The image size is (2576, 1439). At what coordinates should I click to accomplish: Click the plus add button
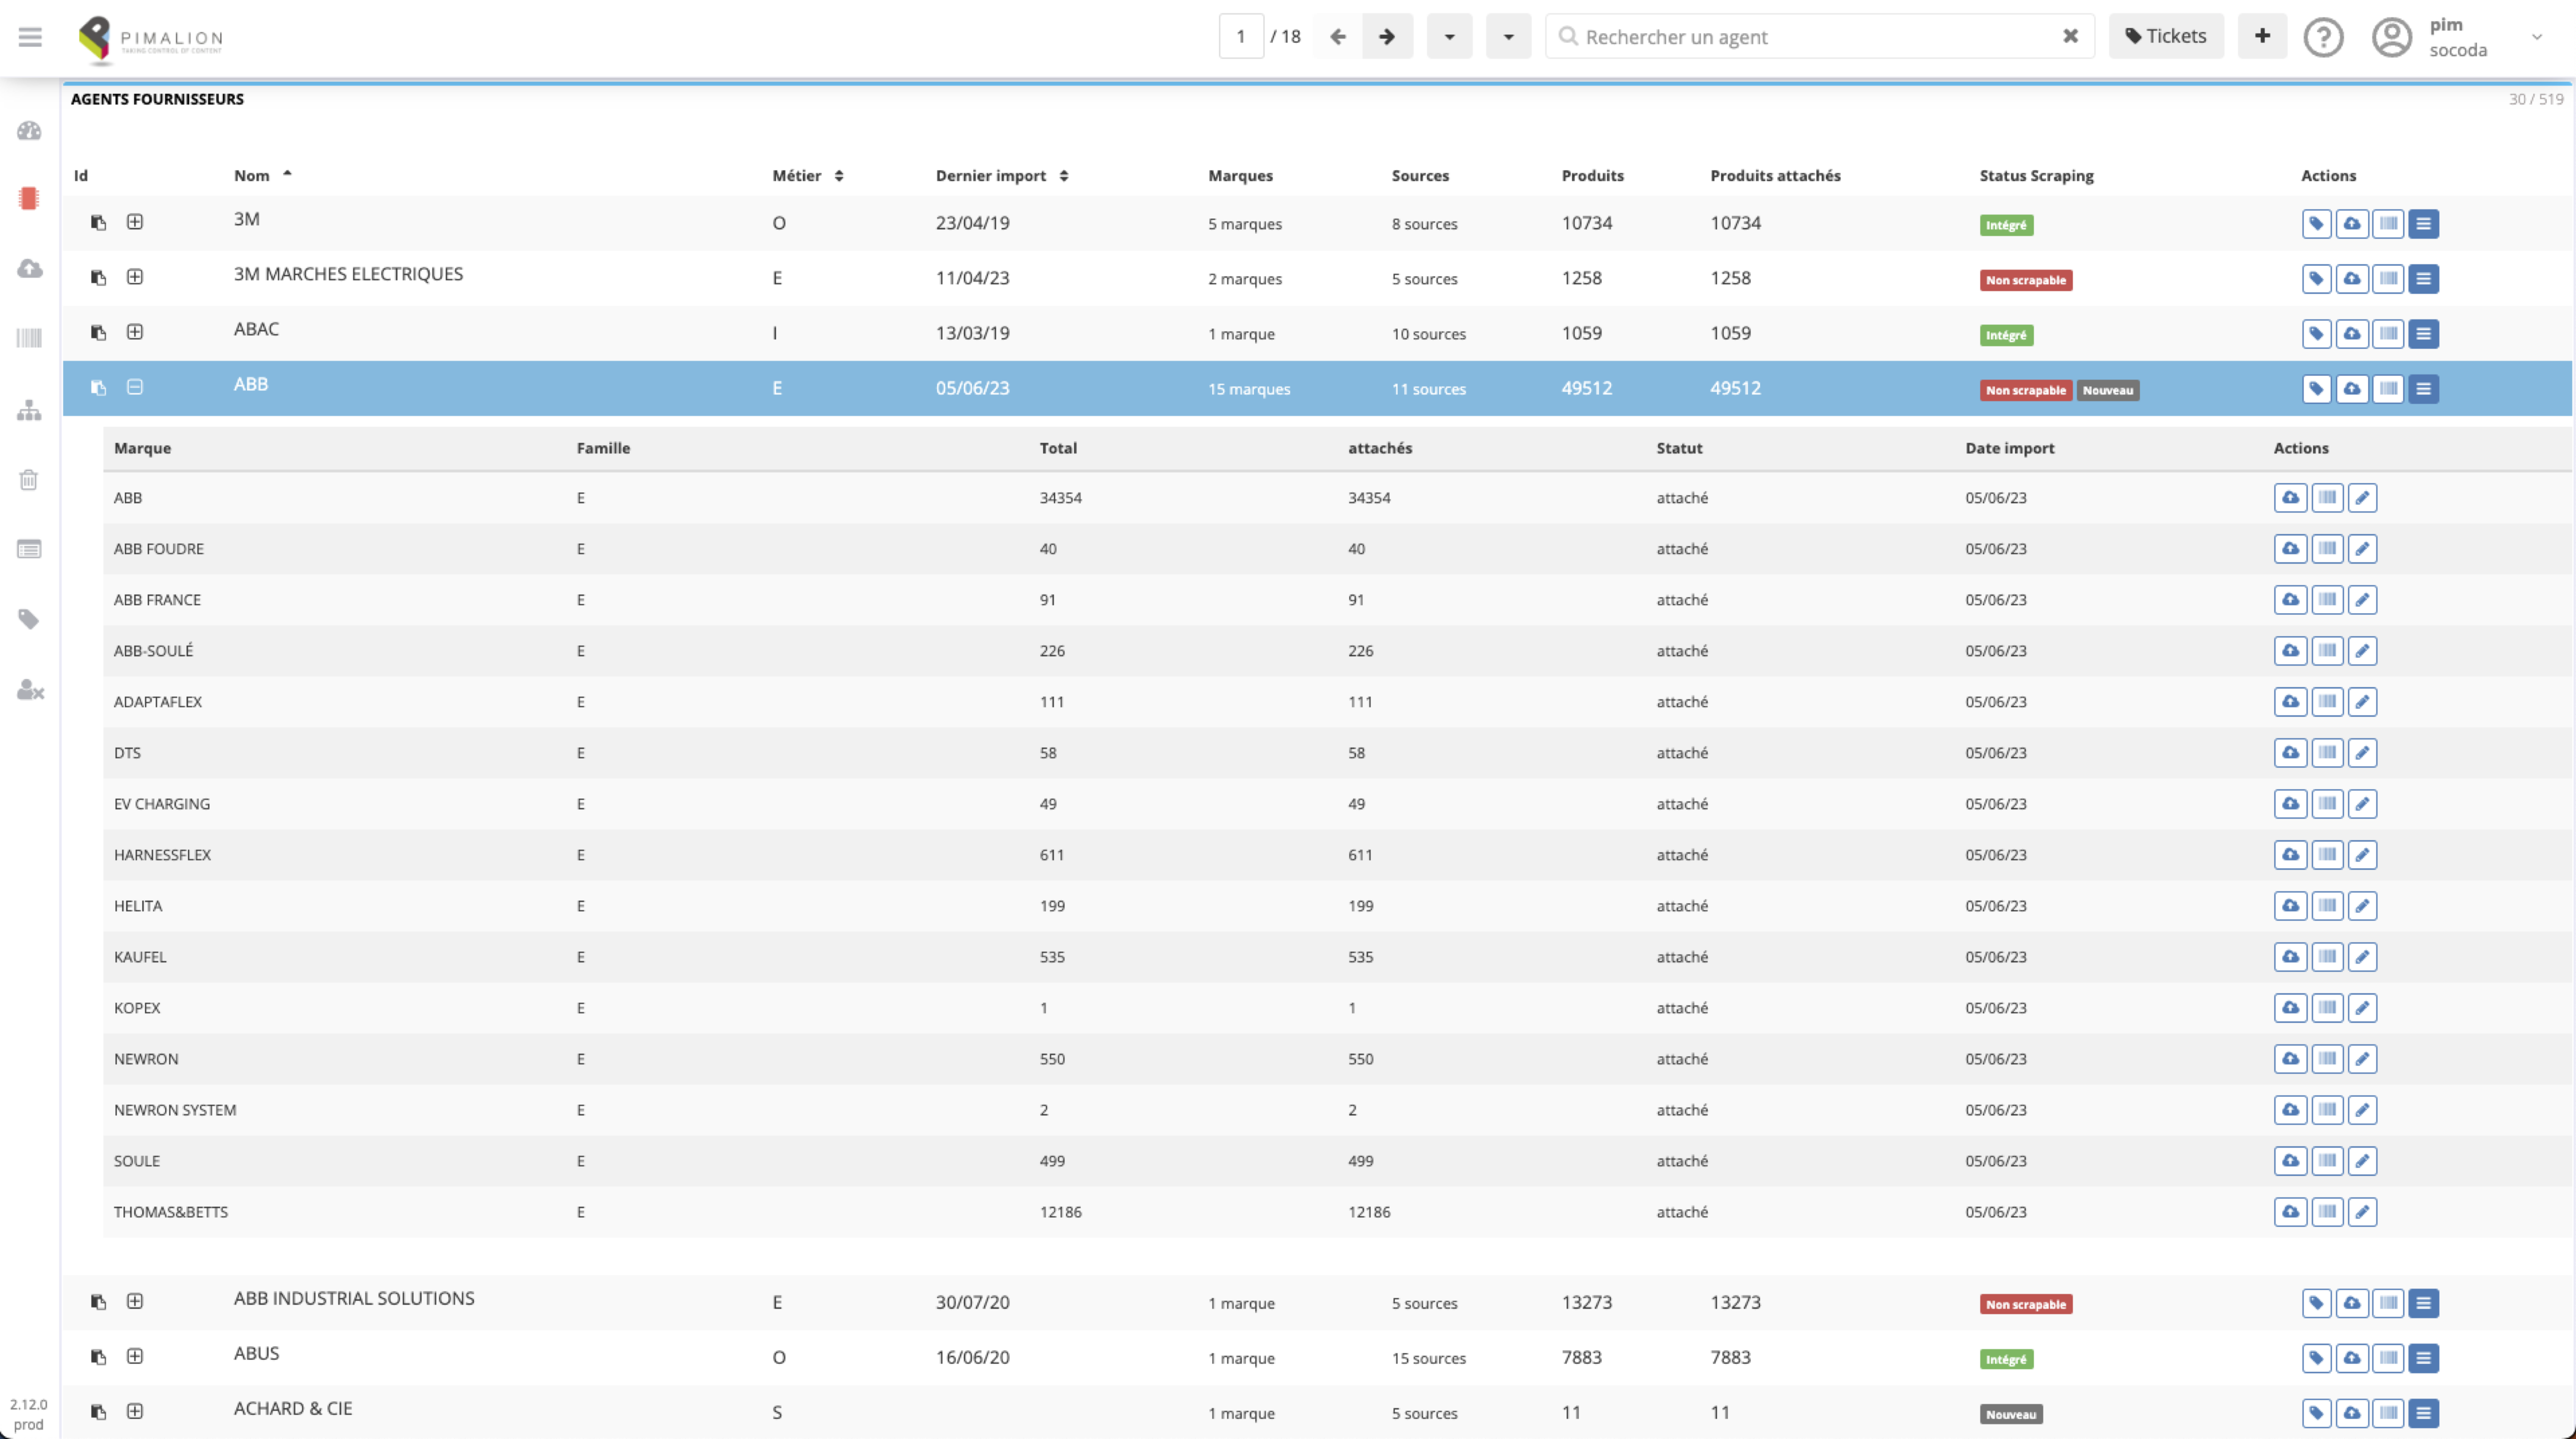coord(2262,36)
